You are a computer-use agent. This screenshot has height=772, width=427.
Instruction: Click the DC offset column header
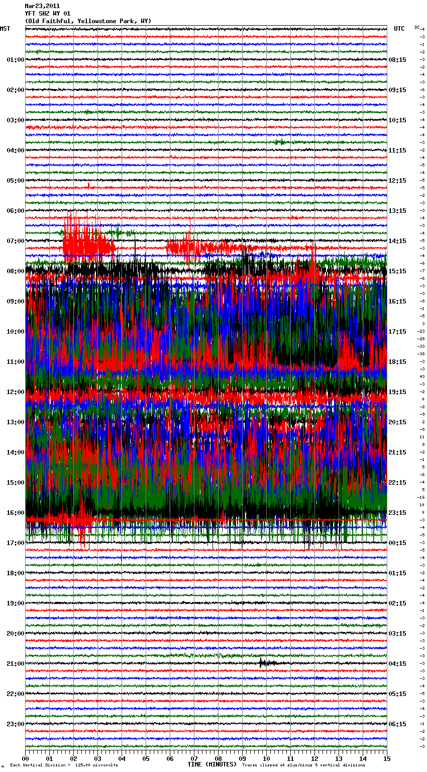point(417,27)
